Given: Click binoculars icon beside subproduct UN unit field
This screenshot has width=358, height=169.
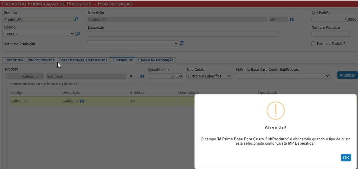Looking at the screenshot, I should 142,76.
